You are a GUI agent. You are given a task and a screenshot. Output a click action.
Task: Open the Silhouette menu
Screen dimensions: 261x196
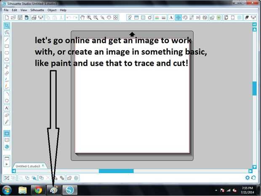37,10
